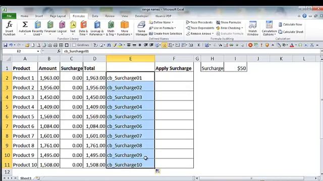Click Show Formulas

[x=229, y=22]
